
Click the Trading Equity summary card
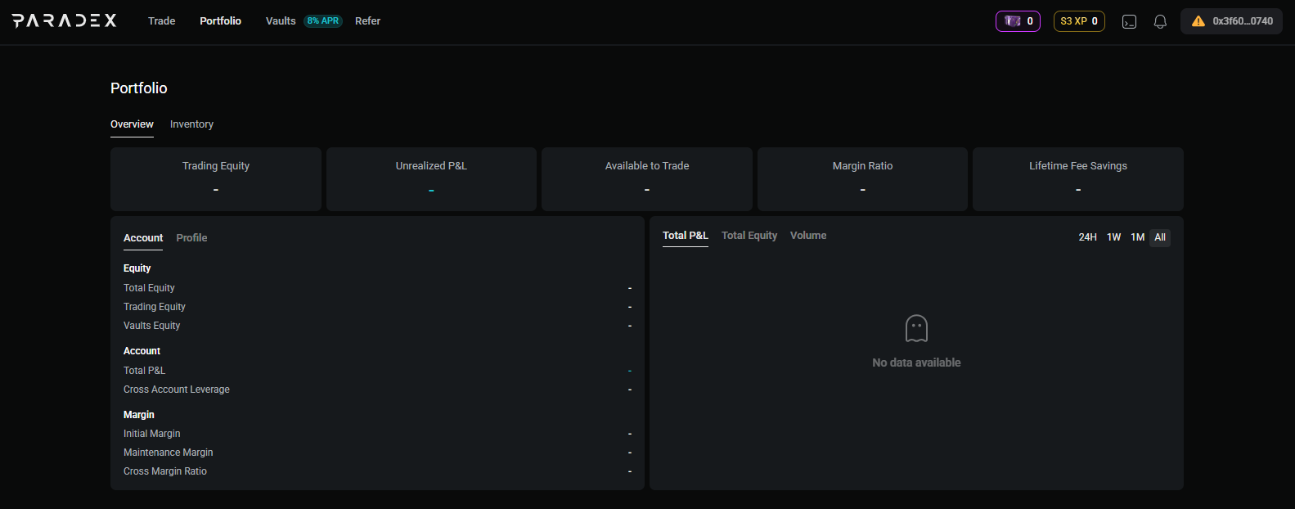(x=216, y=178)
